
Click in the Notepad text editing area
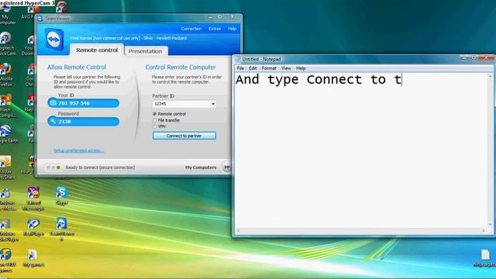(361, 150)
